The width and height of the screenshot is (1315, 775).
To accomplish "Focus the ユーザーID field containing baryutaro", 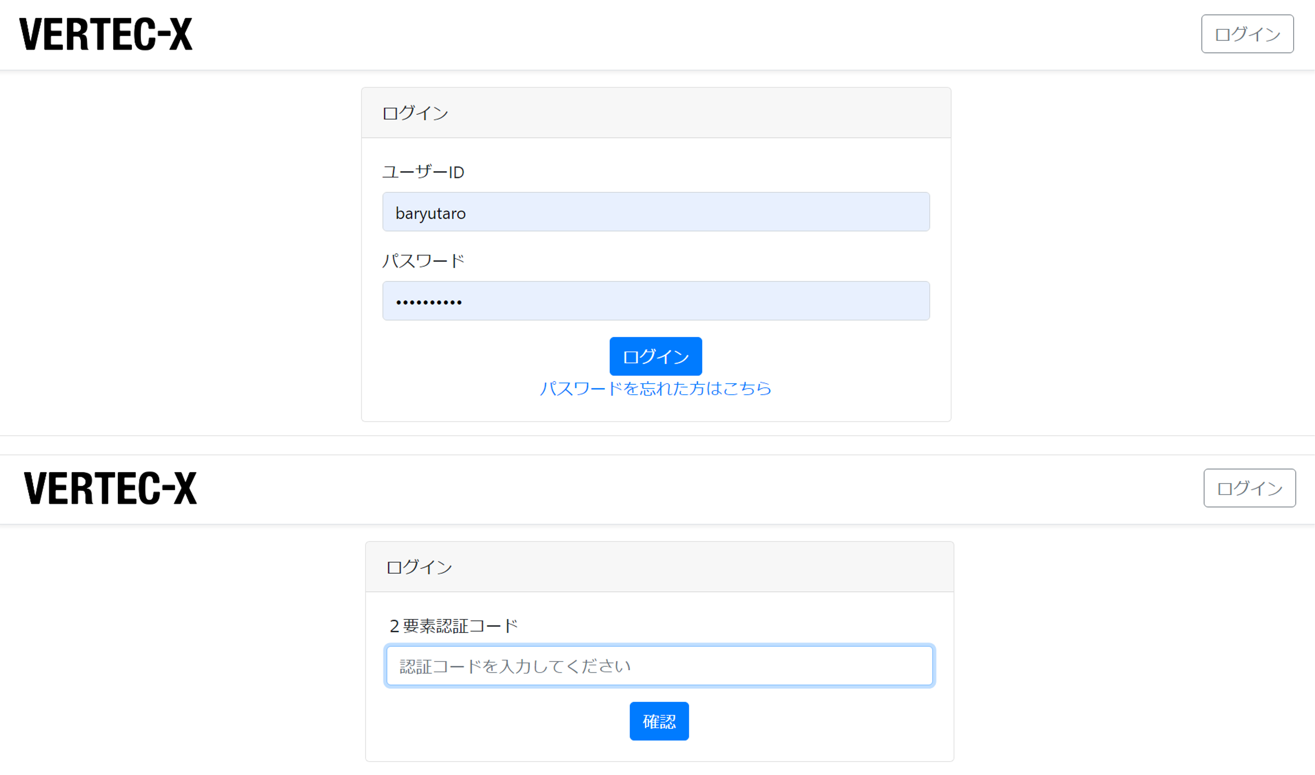I will point(656,212).
